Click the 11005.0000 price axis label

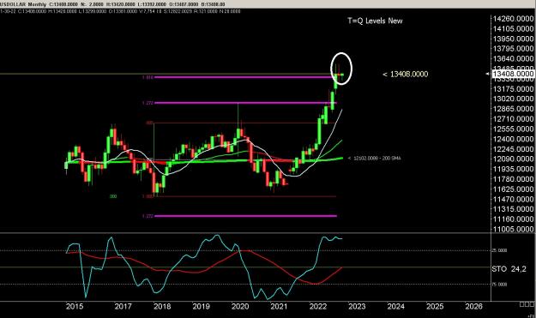[x=513, y=229]
